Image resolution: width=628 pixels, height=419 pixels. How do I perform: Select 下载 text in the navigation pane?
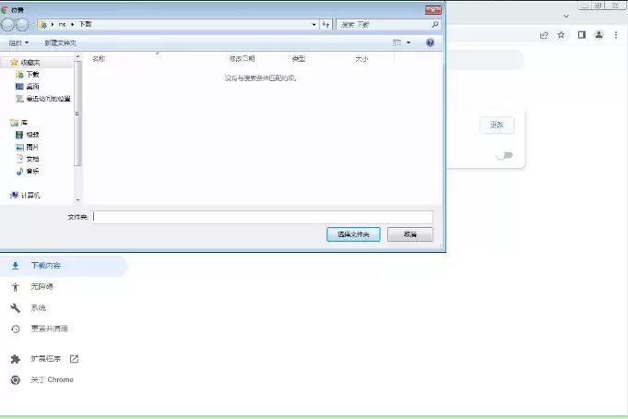click(x=33, y=74)
